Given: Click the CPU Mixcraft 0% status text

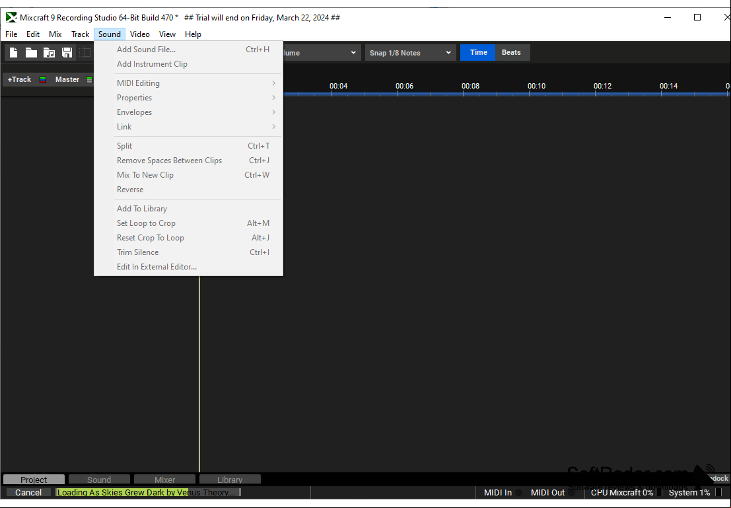Looking at the screenshot, I should 622,493.
